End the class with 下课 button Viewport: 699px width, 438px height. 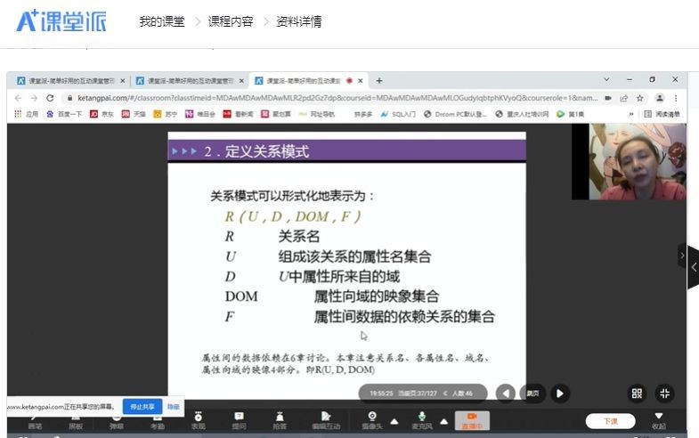click(x=610, y=421)
